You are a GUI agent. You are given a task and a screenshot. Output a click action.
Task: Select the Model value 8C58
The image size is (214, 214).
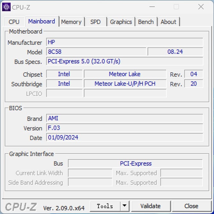pyautogui.click(x=96, y=52)
